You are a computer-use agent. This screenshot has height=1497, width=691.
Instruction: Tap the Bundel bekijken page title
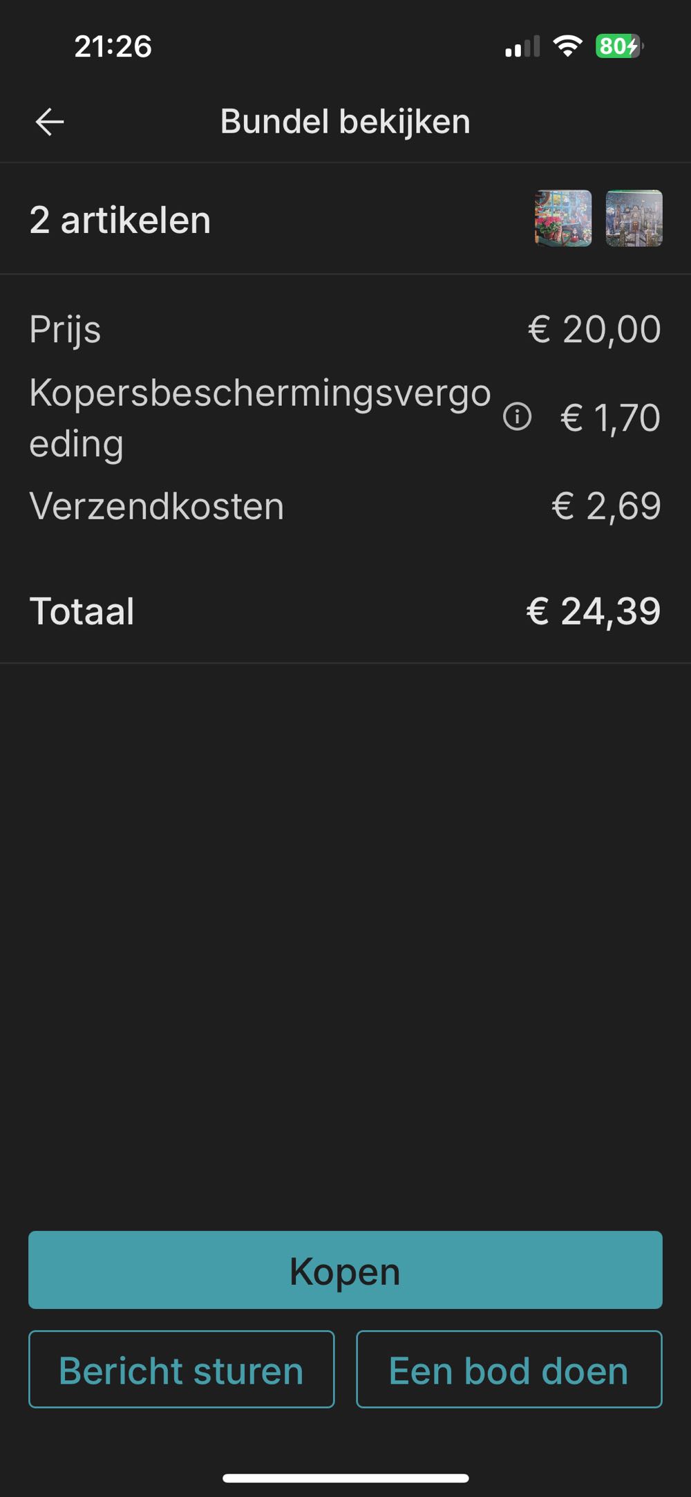345,122
